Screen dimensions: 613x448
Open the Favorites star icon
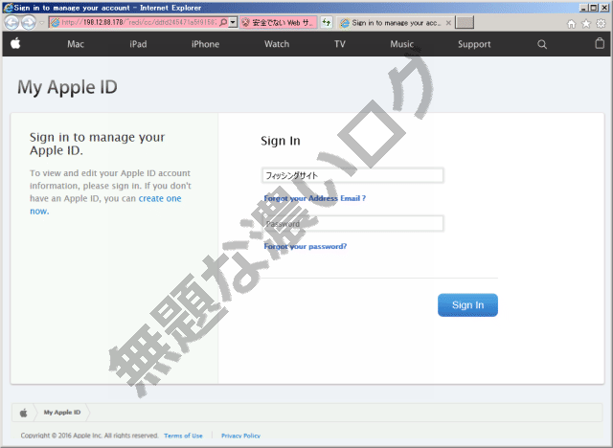[x=586, y=24]
